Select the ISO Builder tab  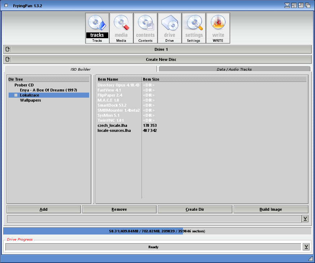[x=80, y=69]
